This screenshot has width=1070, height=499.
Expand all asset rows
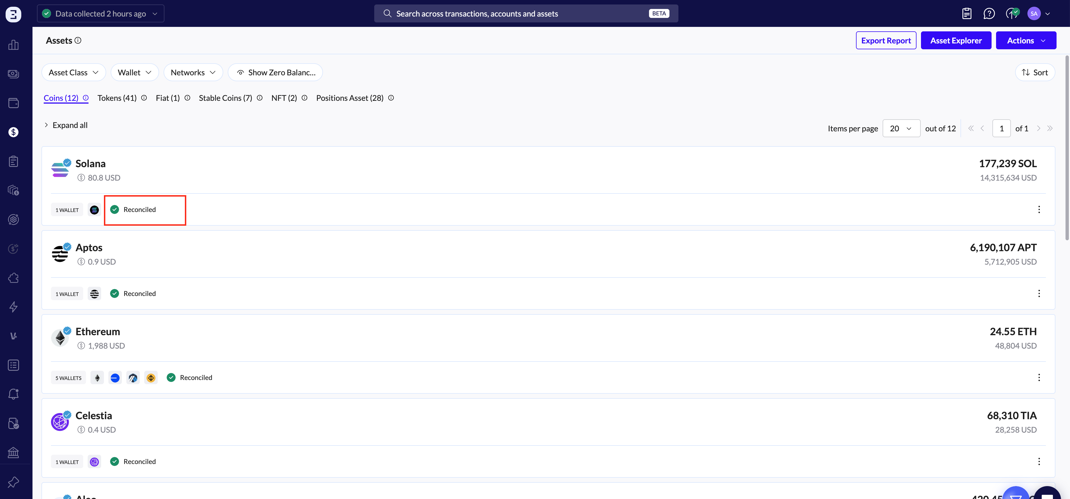[x=66, y=125]
